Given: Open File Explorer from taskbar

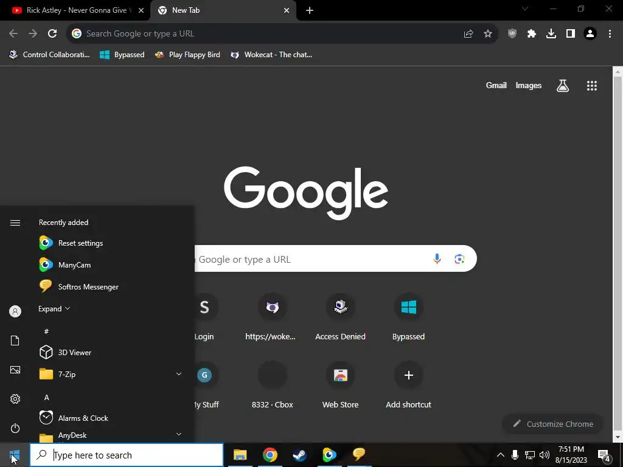Looking at the screenshot, I should 240,455.
